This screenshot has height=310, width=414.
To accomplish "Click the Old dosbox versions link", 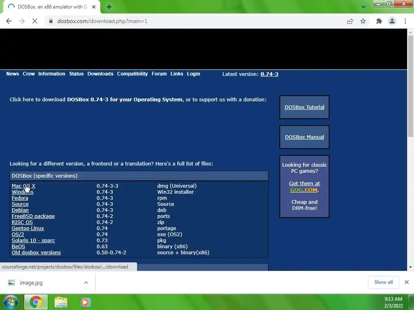I will click(36, 253).
